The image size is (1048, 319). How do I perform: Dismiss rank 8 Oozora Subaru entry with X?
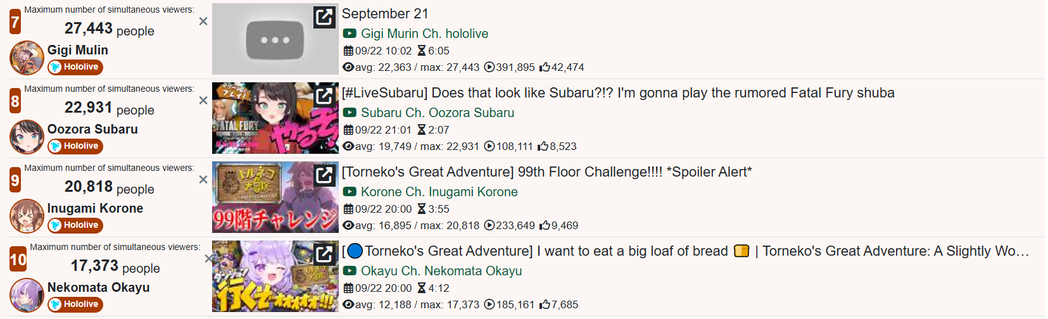click(x=203, y=101)
